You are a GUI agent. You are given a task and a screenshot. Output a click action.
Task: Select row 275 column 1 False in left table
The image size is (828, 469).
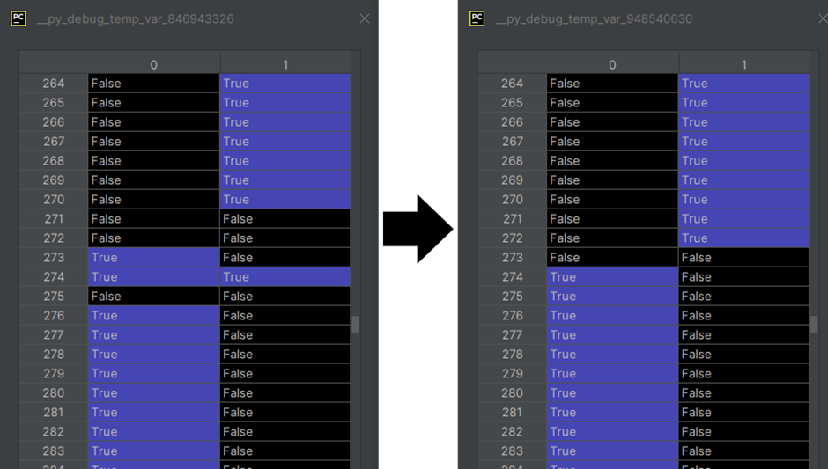point(285,297)
